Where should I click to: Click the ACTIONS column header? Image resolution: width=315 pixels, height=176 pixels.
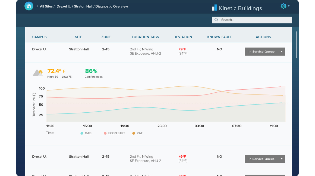coord(263,37)
